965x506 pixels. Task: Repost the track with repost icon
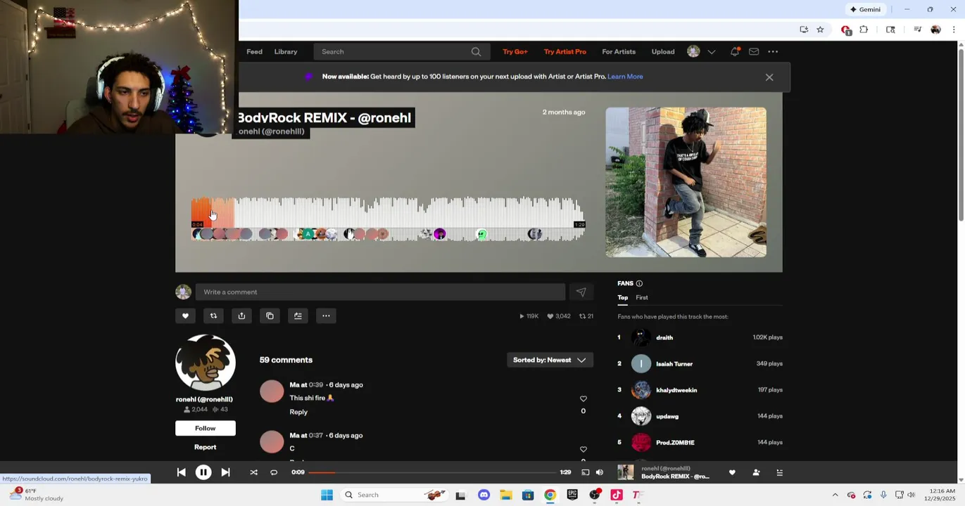(213, 316)
